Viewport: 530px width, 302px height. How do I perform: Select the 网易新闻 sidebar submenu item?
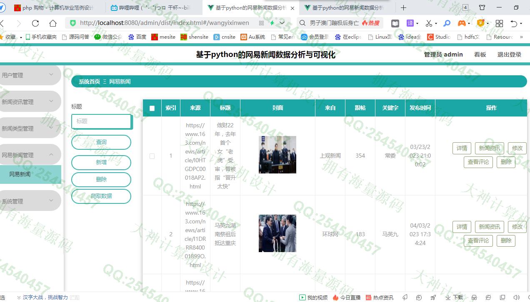(x=30, y=174)
